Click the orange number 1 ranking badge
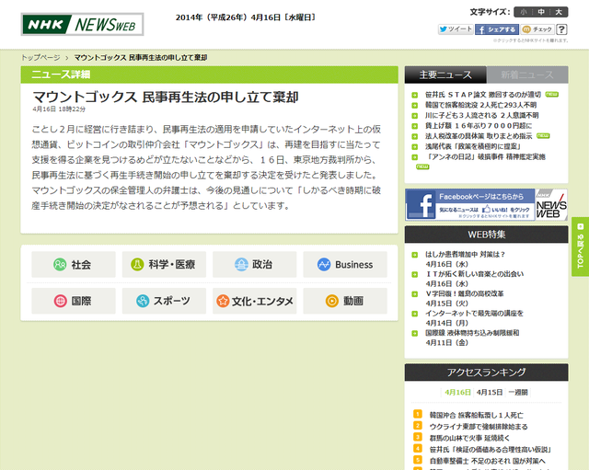The image size is (589, 470). 417,414
